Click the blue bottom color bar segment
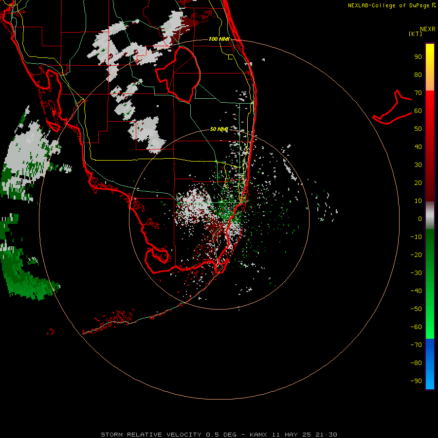The width and height of the screenshot is (438, 438). click(430, 364)
